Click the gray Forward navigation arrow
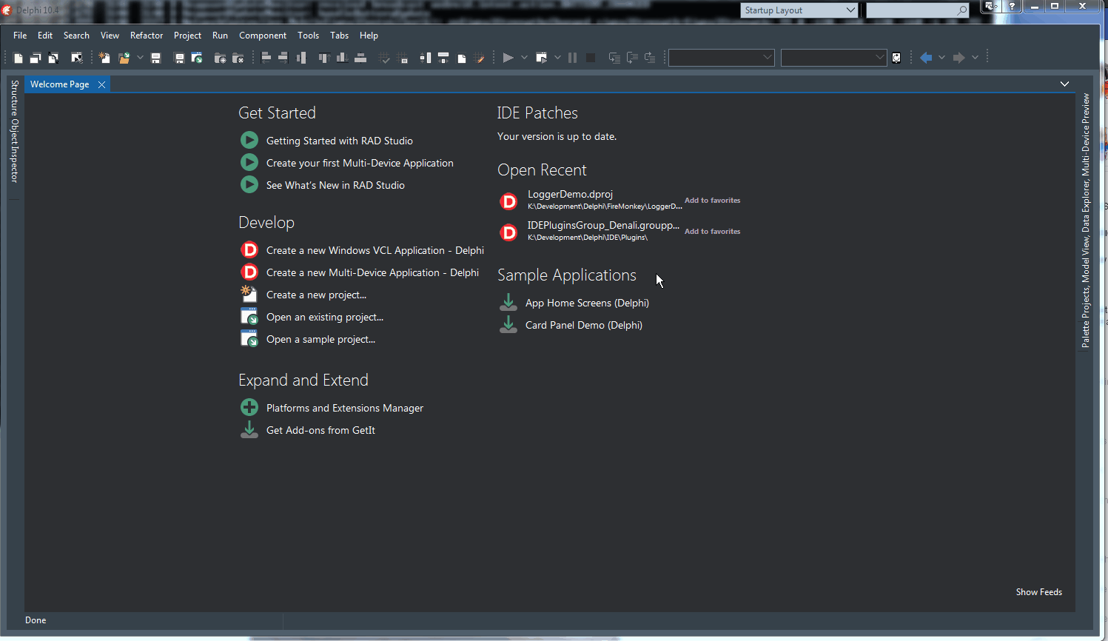This screenshot has height=641, width=1108. [x=959, y=58]
